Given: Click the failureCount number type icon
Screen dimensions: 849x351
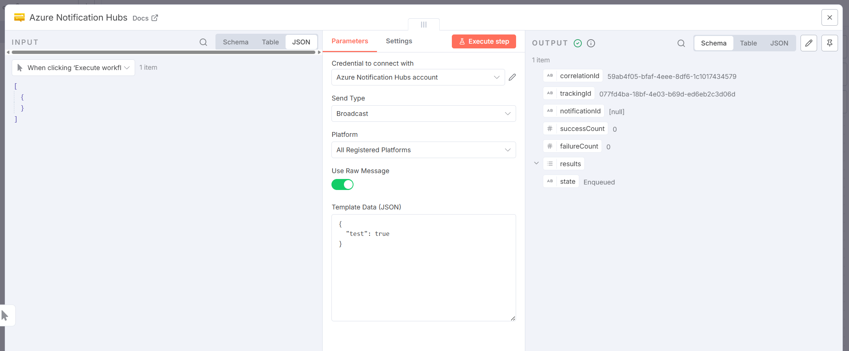Looking at the screenshot, I should [550, 146].
